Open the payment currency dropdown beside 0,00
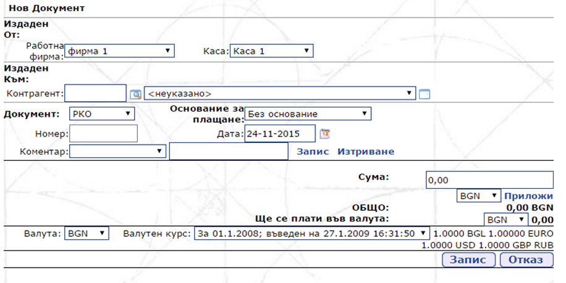This screenshot has height=283, width=566. (505, 219)
